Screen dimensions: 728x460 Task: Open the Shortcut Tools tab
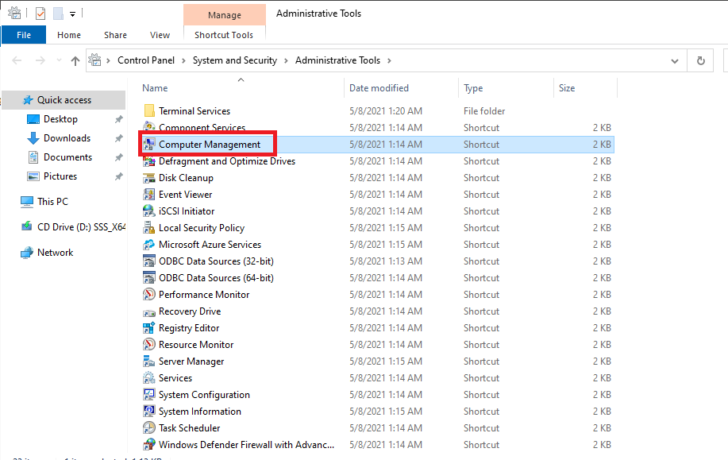click(x=224, y=35)
